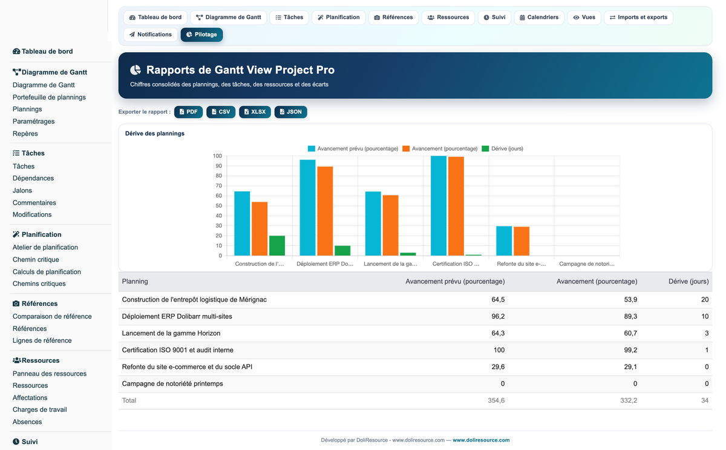Select the Construction de l'entrepôt logistique de Mérignac row
Screen dimensions: 726x450
415,300
